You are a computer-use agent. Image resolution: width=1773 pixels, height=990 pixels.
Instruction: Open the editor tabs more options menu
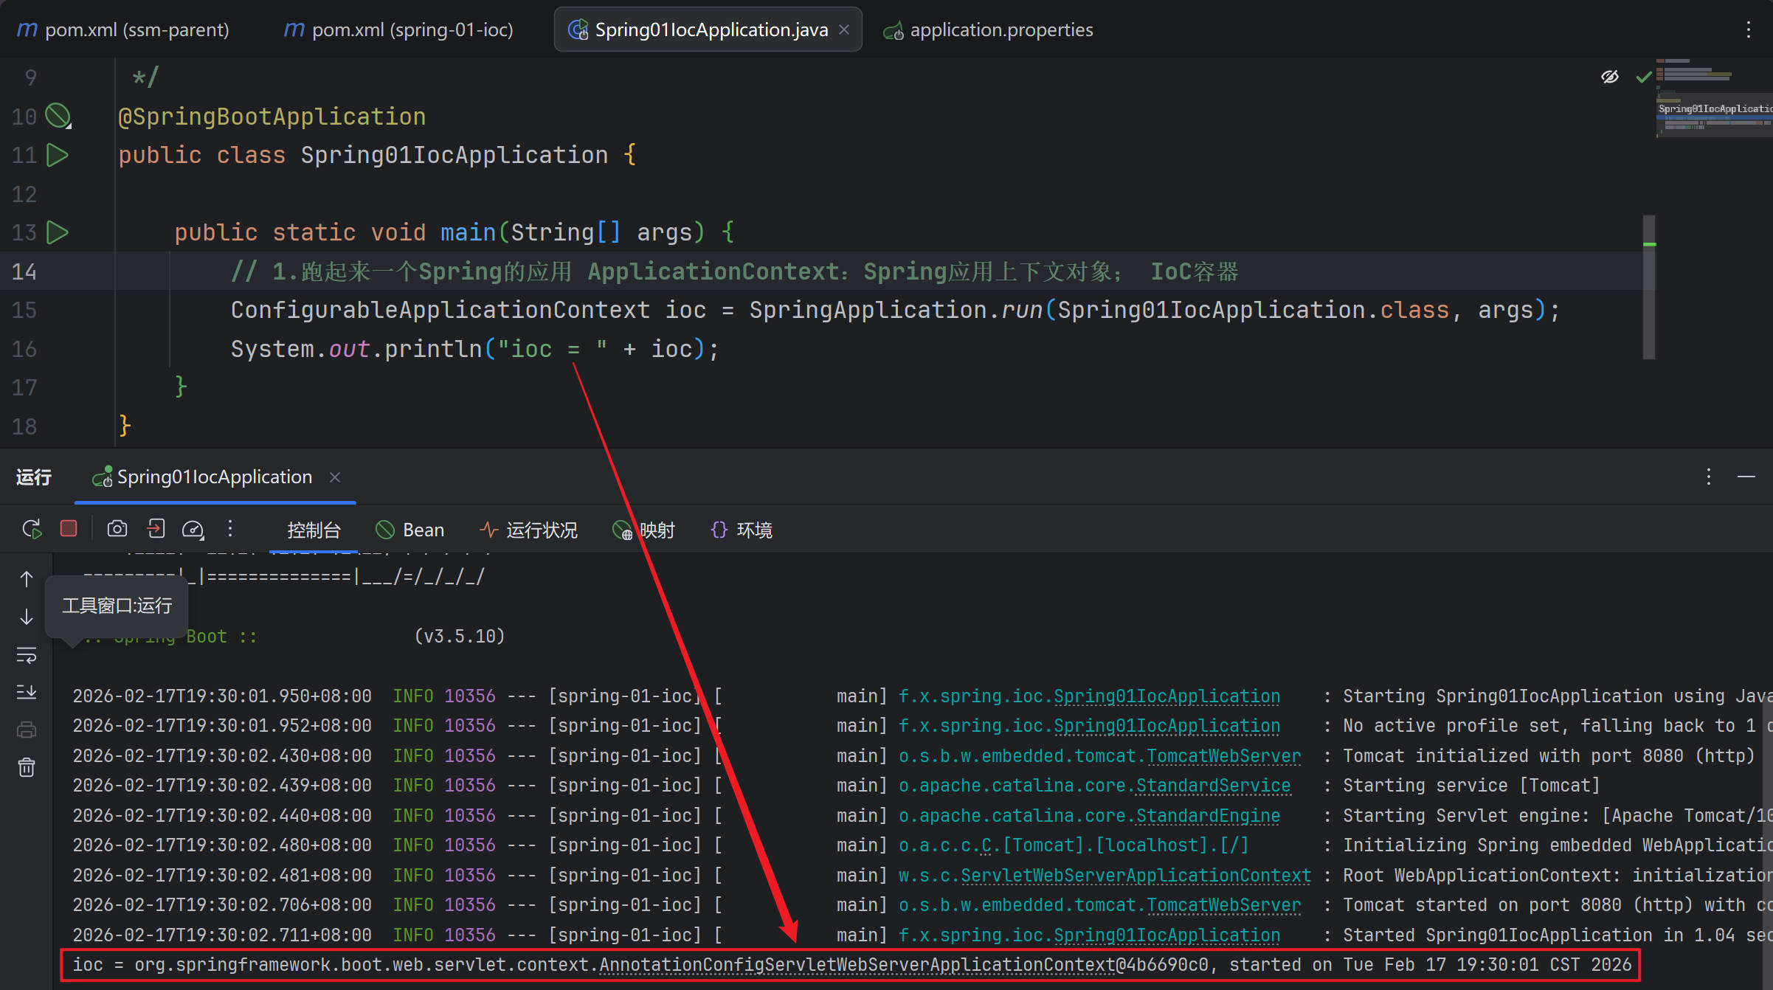tap(1748, 30)
